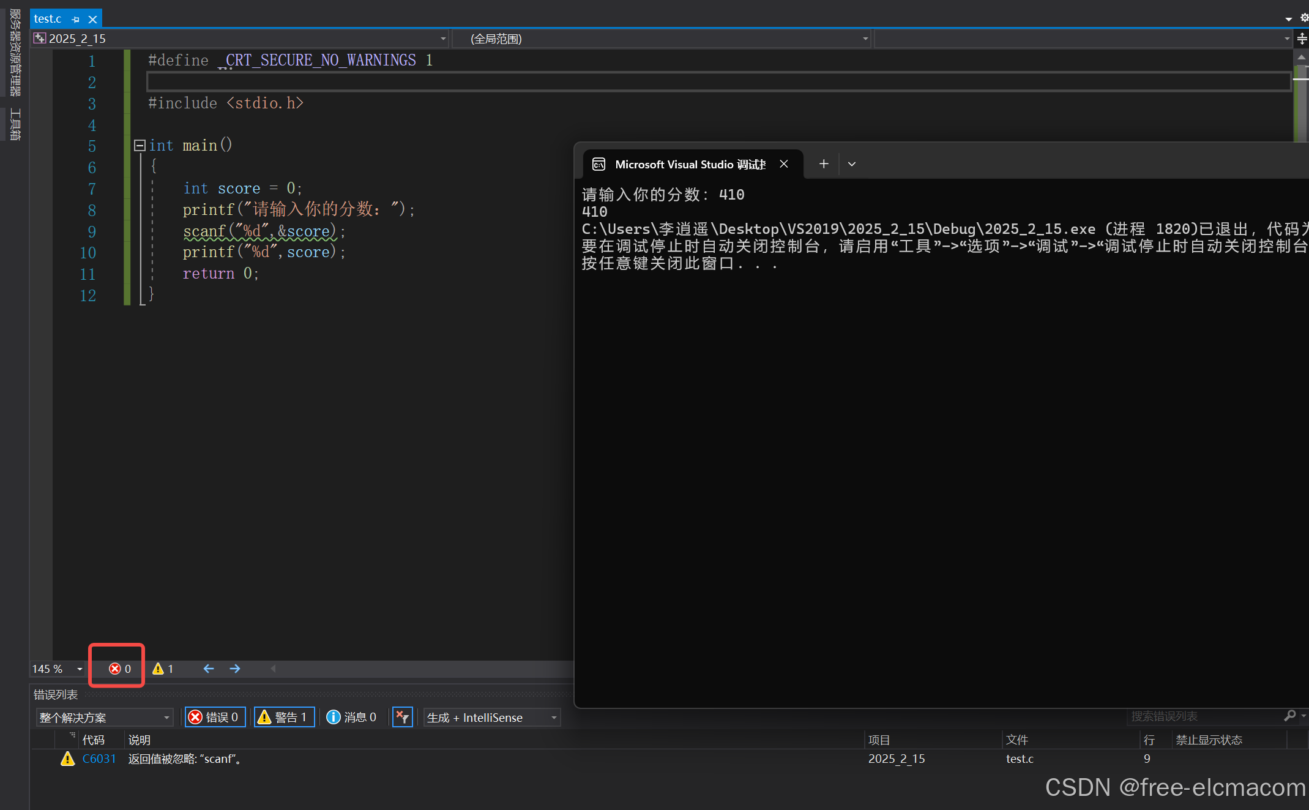
Task: Click the project icon beside 2025_2_15
Action: click(x=40, y=38)
